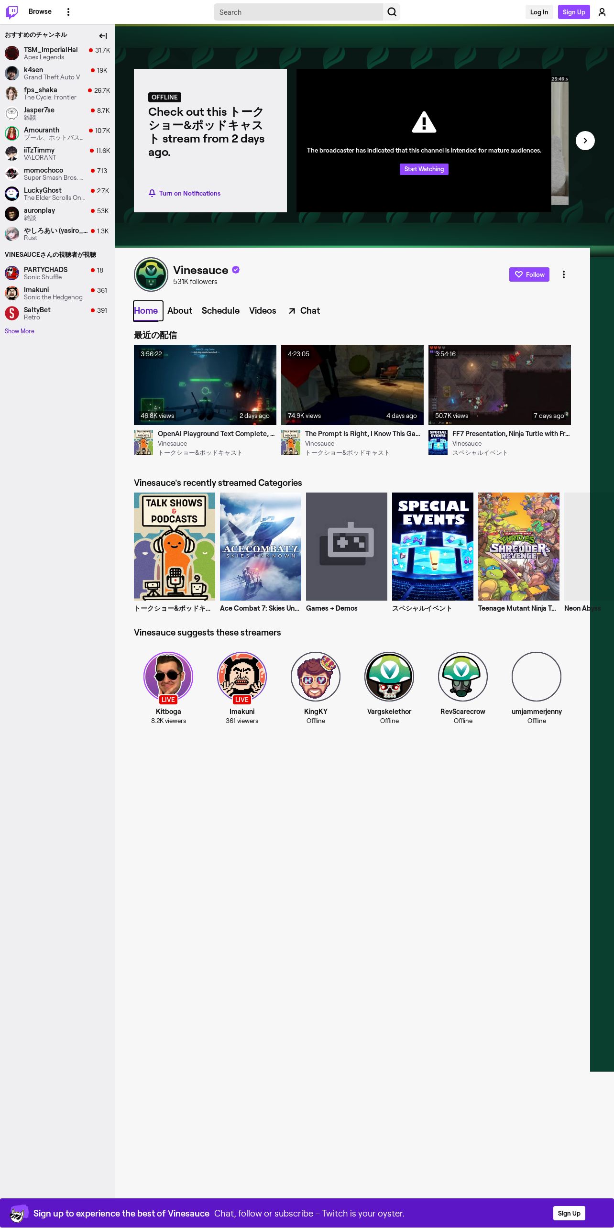Open the Chat popout tab
Viewport: 614px width, 1228px height.
(304, 311)
